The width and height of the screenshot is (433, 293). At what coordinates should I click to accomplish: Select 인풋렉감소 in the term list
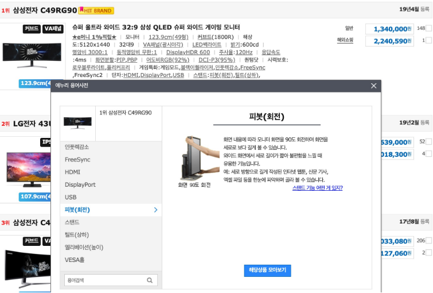click(111, 147)
